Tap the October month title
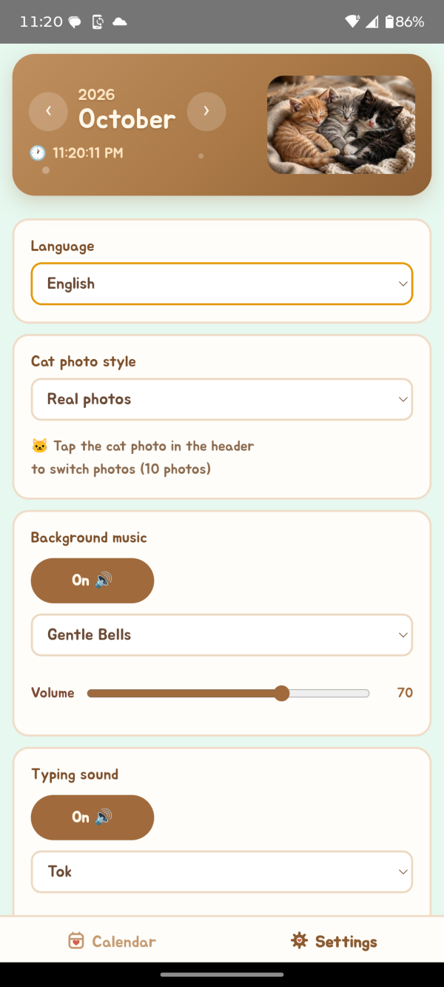 click(x=127, y=119)
